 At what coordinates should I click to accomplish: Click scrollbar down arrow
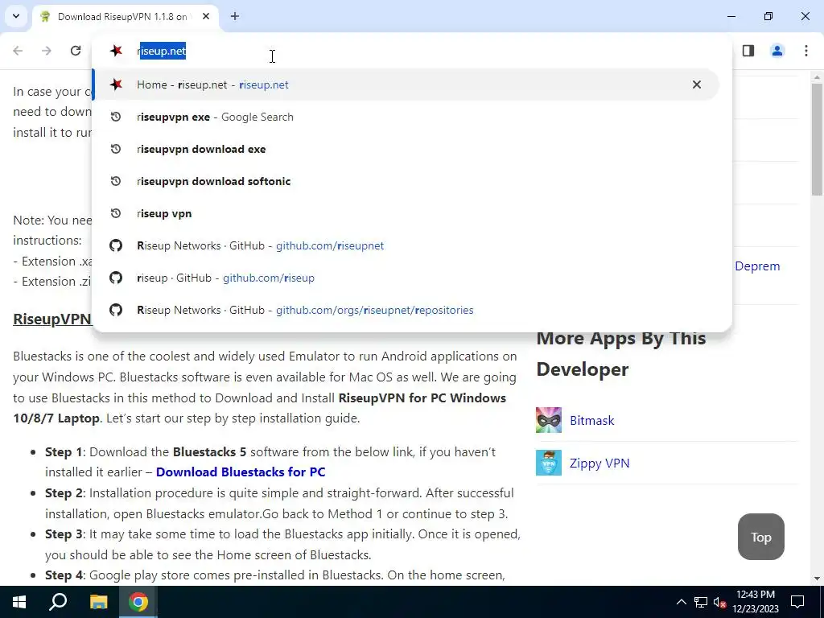tap(818, 579)
